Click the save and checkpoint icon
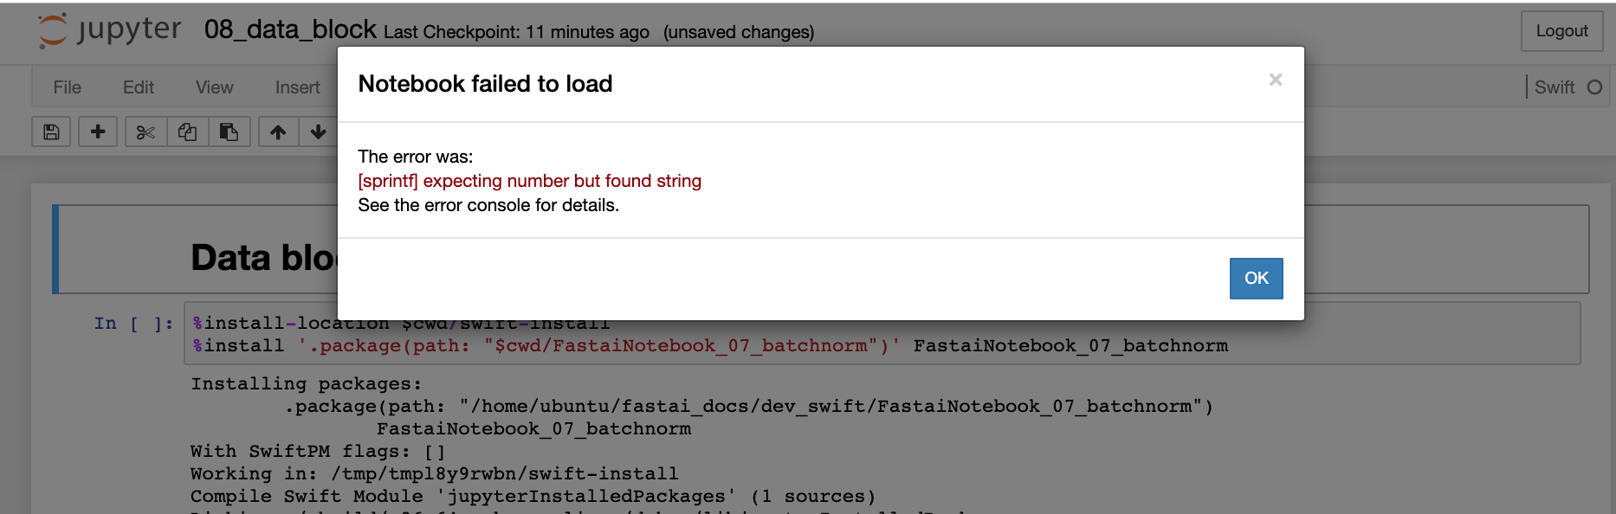The image size is (1616, 514). (x=51, y=132)
